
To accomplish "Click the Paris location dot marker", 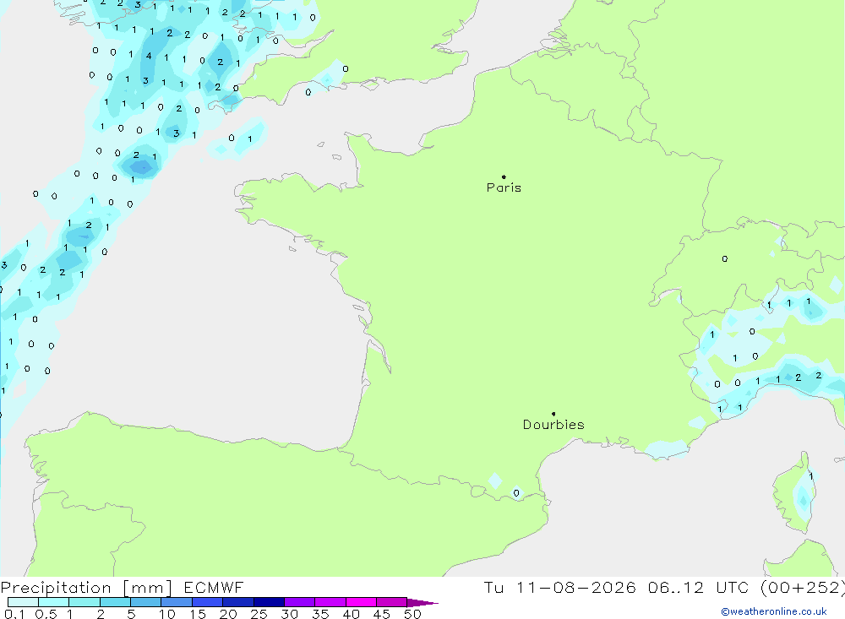I will [x=504, y=176].
